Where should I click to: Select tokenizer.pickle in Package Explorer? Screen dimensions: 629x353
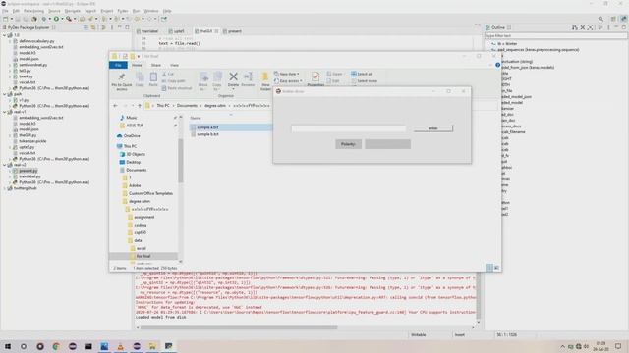[x=32, y=141]
